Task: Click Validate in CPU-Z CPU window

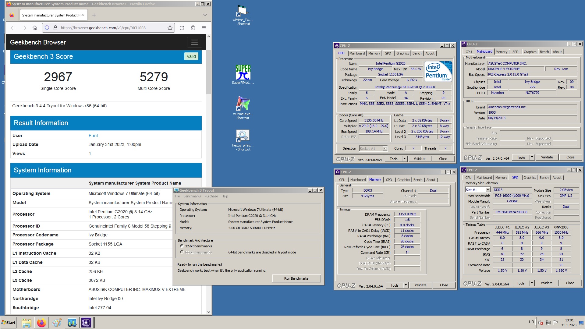Action: click(x=419, y=159)
